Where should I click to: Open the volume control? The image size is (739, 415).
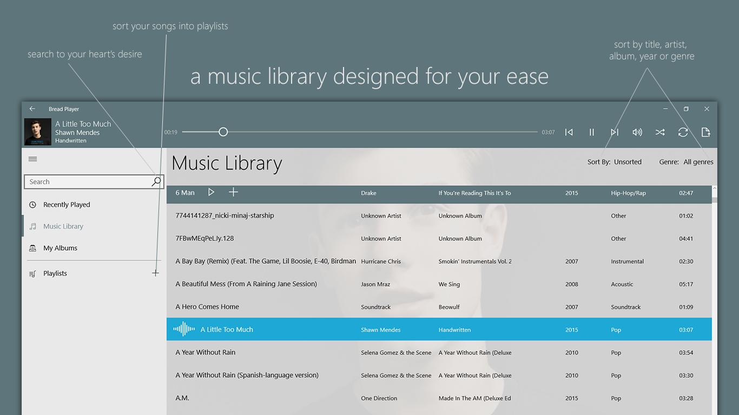click(637, 132)
